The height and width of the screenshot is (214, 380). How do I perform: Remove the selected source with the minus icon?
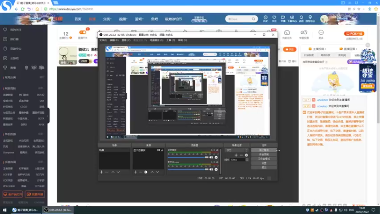(x=141, y=172)
